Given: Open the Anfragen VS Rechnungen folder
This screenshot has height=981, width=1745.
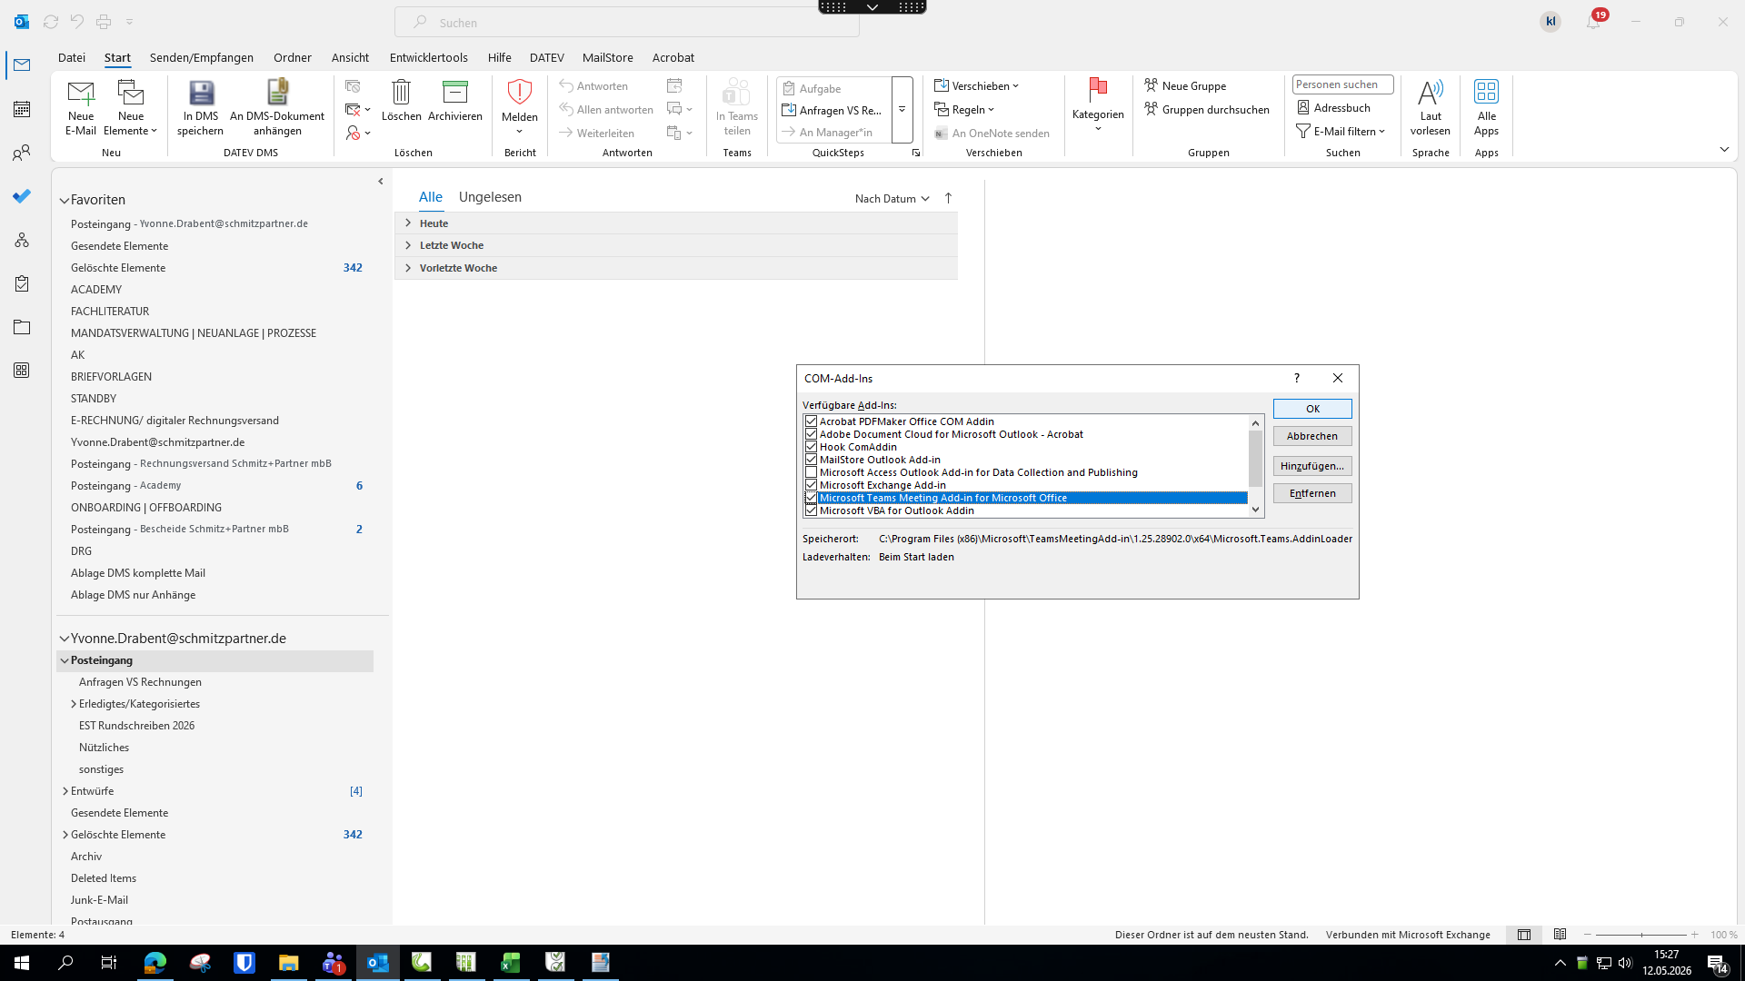Looking at the screenshot, I should [216, 682].
